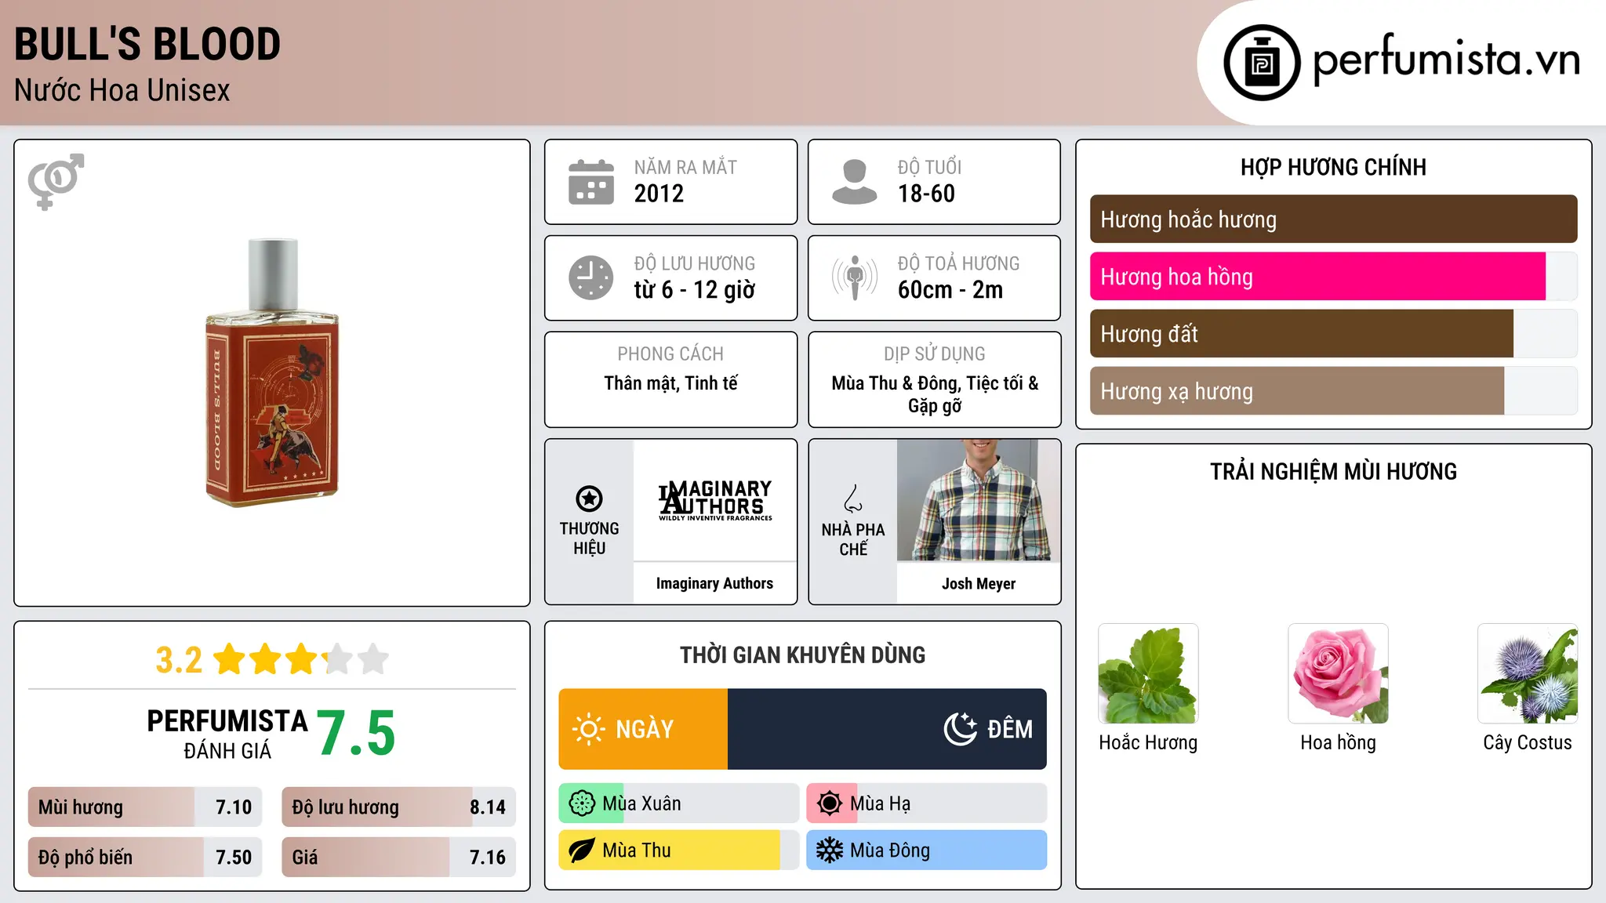Screen dimensions: 1606x903
Task: Click the Hương đất accord bar
Action: (x=1302, y=334)
